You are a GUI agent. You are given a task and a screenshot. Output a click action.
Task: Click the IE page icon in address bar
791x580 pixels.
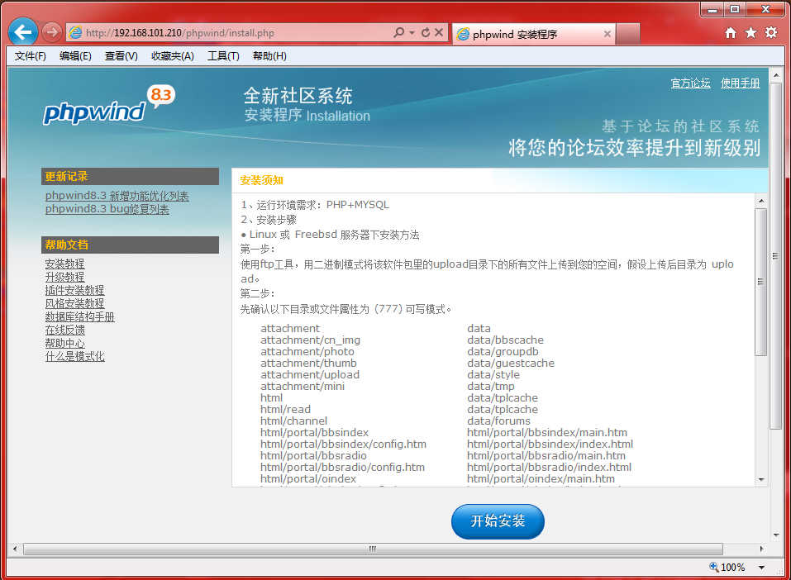(x=75, y=33)
